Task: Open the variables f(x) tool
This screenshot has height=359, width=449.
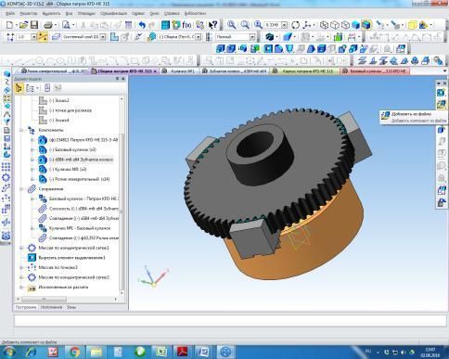Action: click(x=186, y=25)
